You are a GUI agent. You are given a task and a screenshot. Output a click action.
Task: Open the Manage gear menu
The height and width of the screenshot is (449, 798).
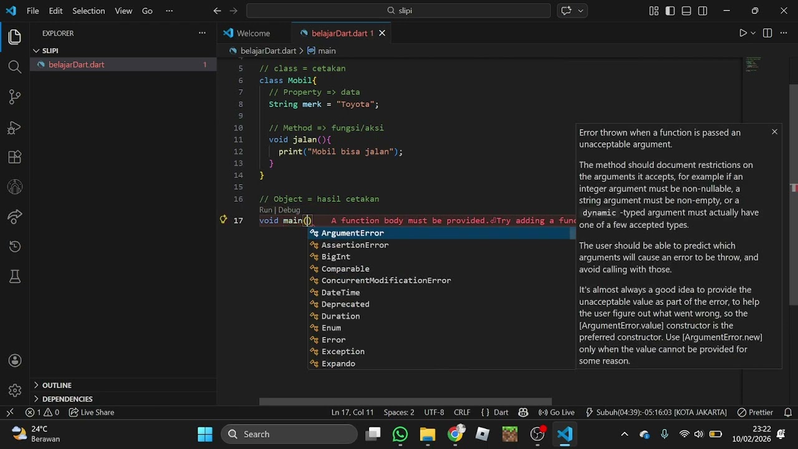pyautogui.click(x=15, y=390)
